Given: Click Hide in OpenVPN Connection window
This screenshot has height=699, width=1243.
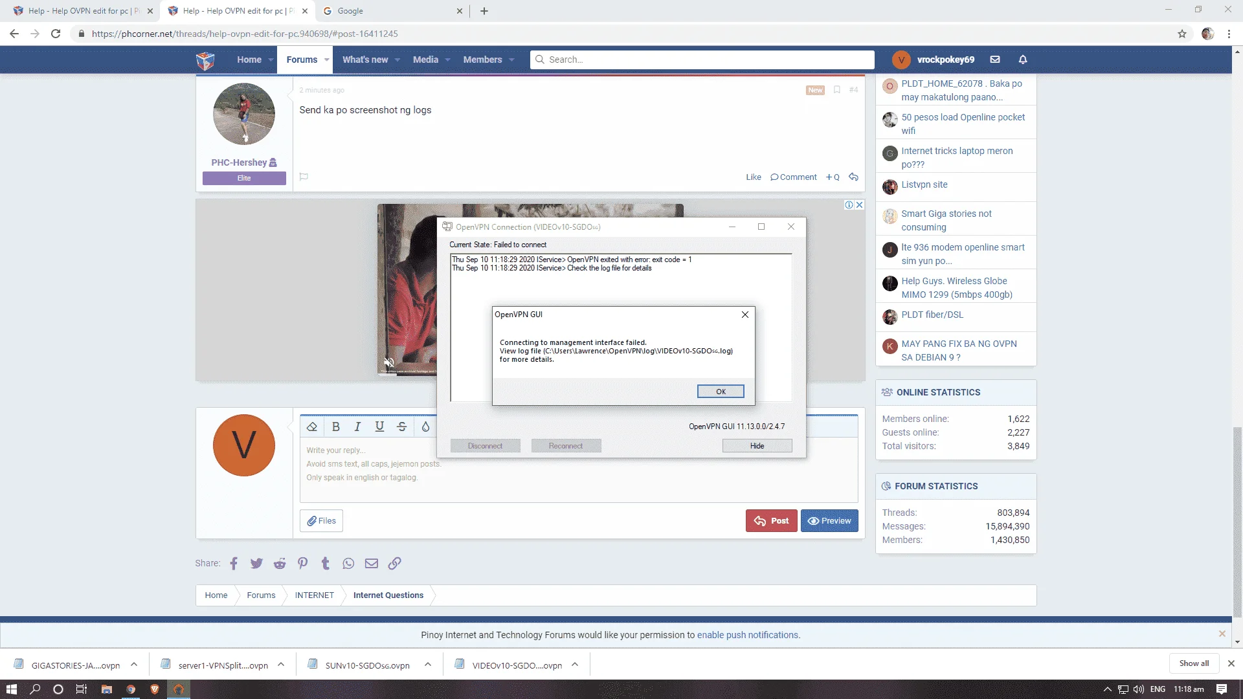Looking at the screenshot, I should (x=757, y=446).
